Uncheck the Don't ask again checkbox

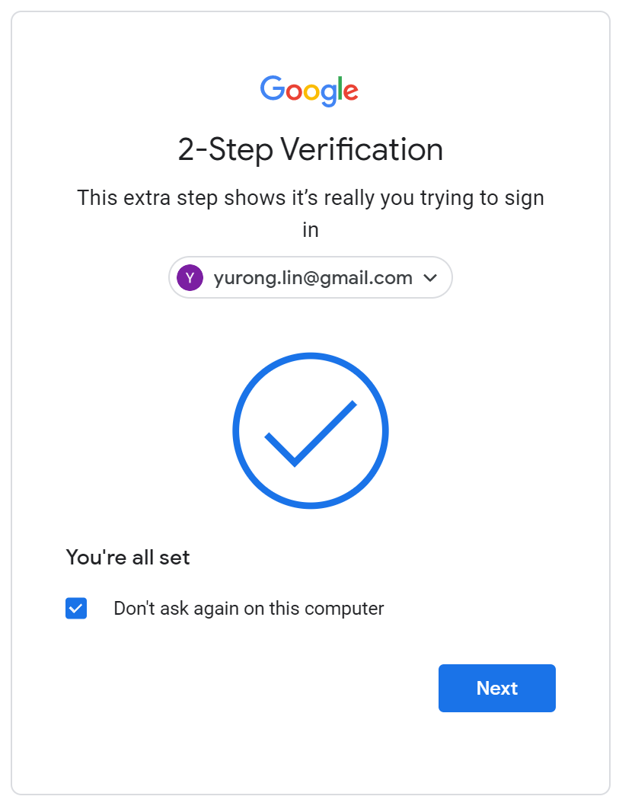[x=76, y=609]
